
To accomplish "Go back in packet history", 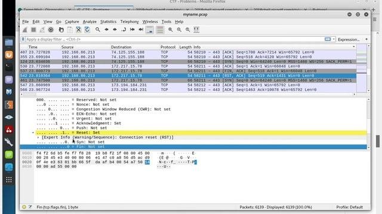I will pos(106,30).
